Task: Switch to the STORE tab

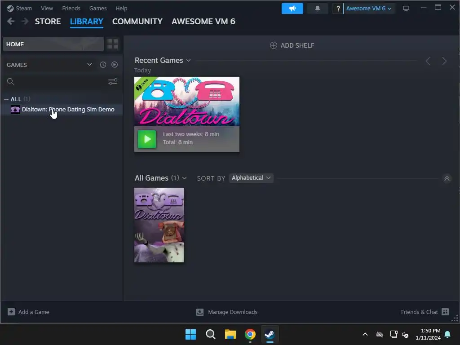Action: (x=48, y=22)
